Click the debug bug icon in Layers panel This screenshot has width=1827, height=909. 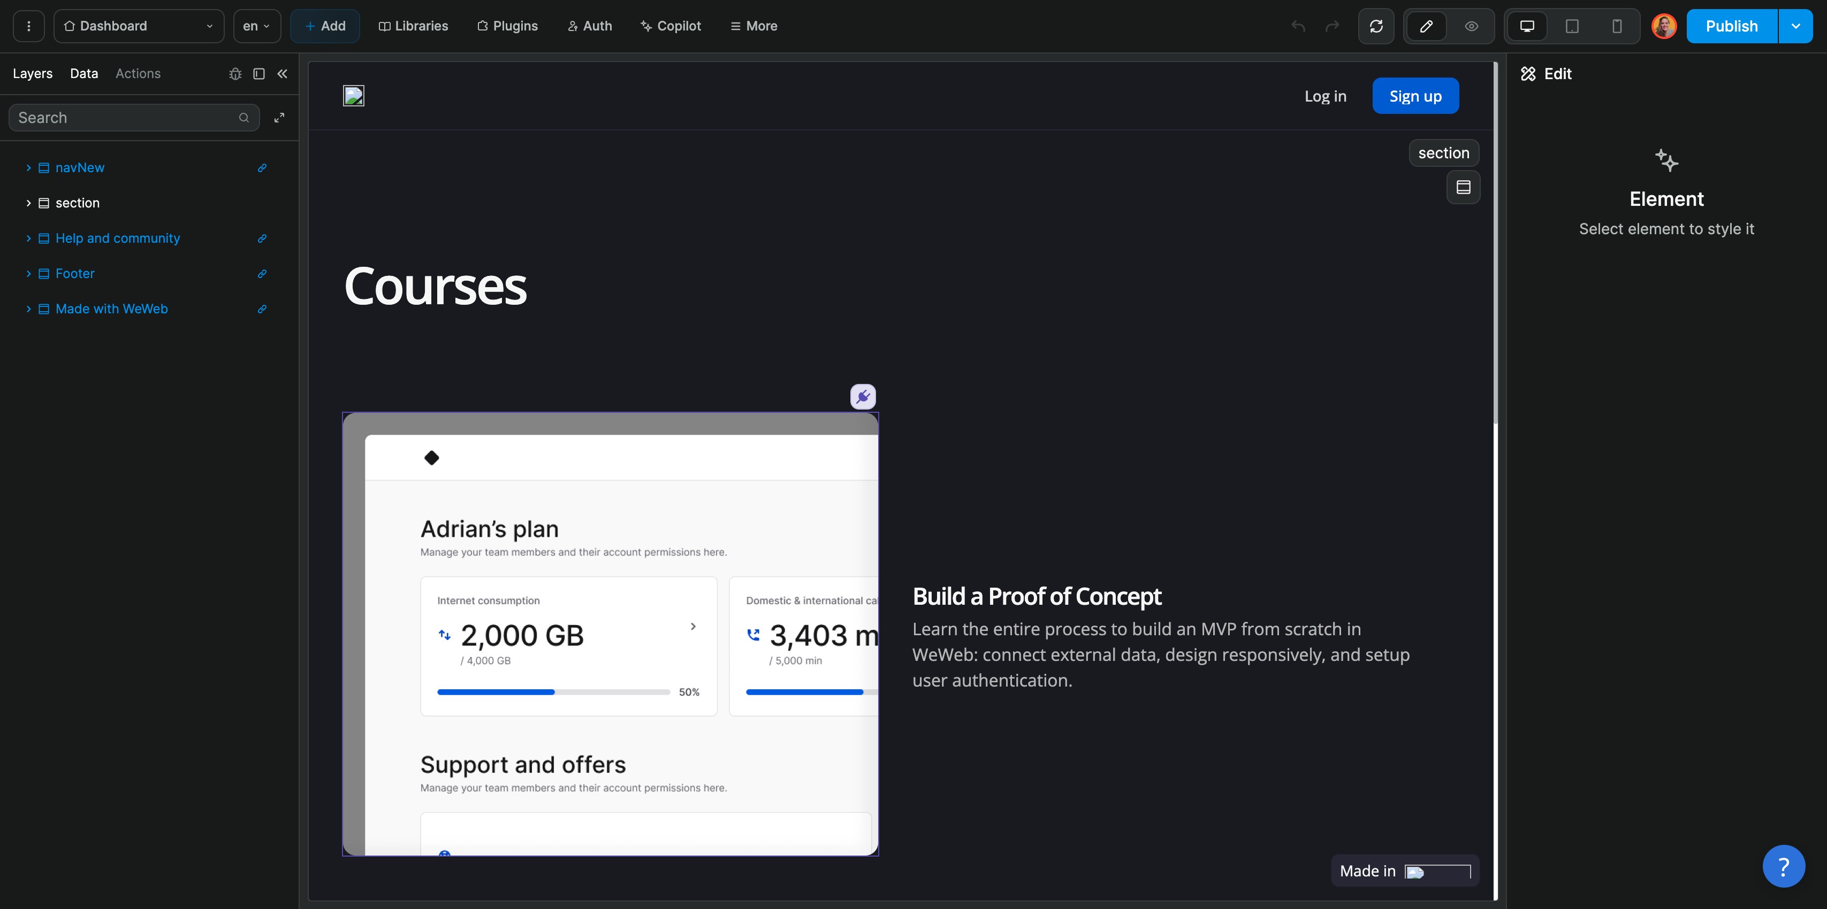click(235, 74)
